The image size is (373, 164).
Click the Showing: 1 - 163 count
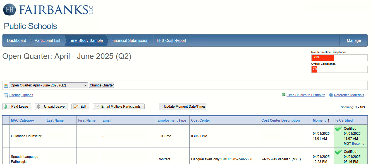tap(353, 107)
